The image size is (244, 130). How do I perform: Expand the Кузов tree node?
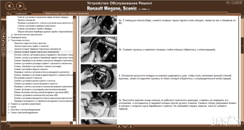pyautogui.click(x=8, y=107)
